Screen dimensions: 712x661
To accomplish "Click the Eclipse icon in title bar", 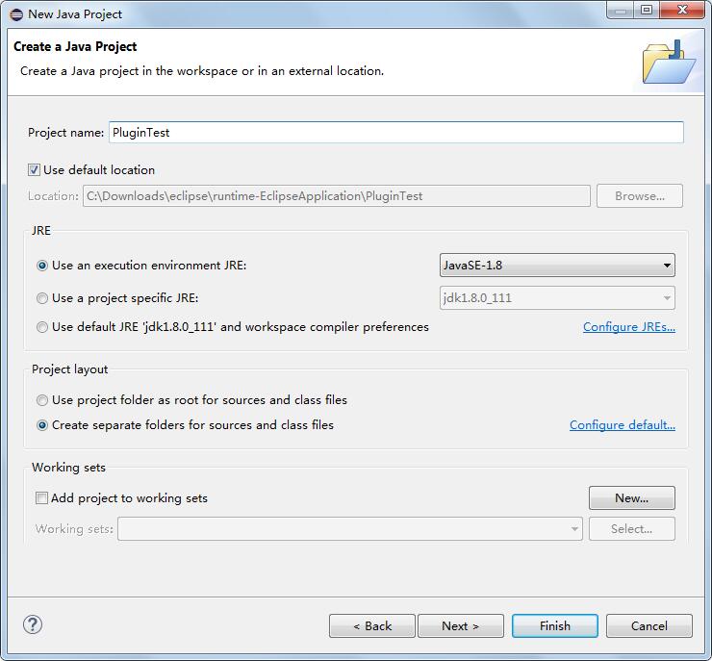I will [x=16, y=14].
